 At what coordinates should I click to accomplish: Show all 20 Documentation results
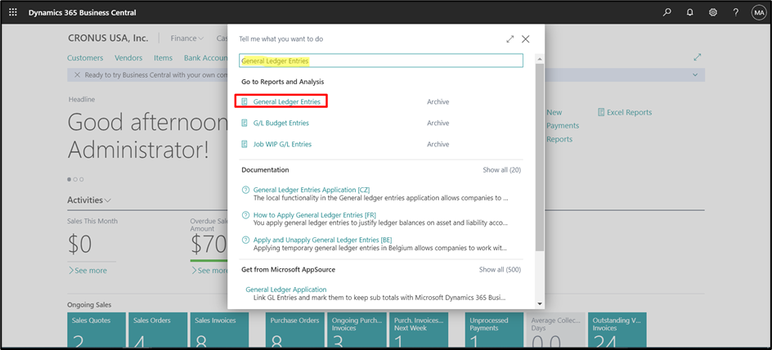(x=501, y=170)
